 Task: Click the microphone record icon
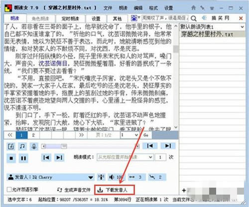tap(34, 146)
